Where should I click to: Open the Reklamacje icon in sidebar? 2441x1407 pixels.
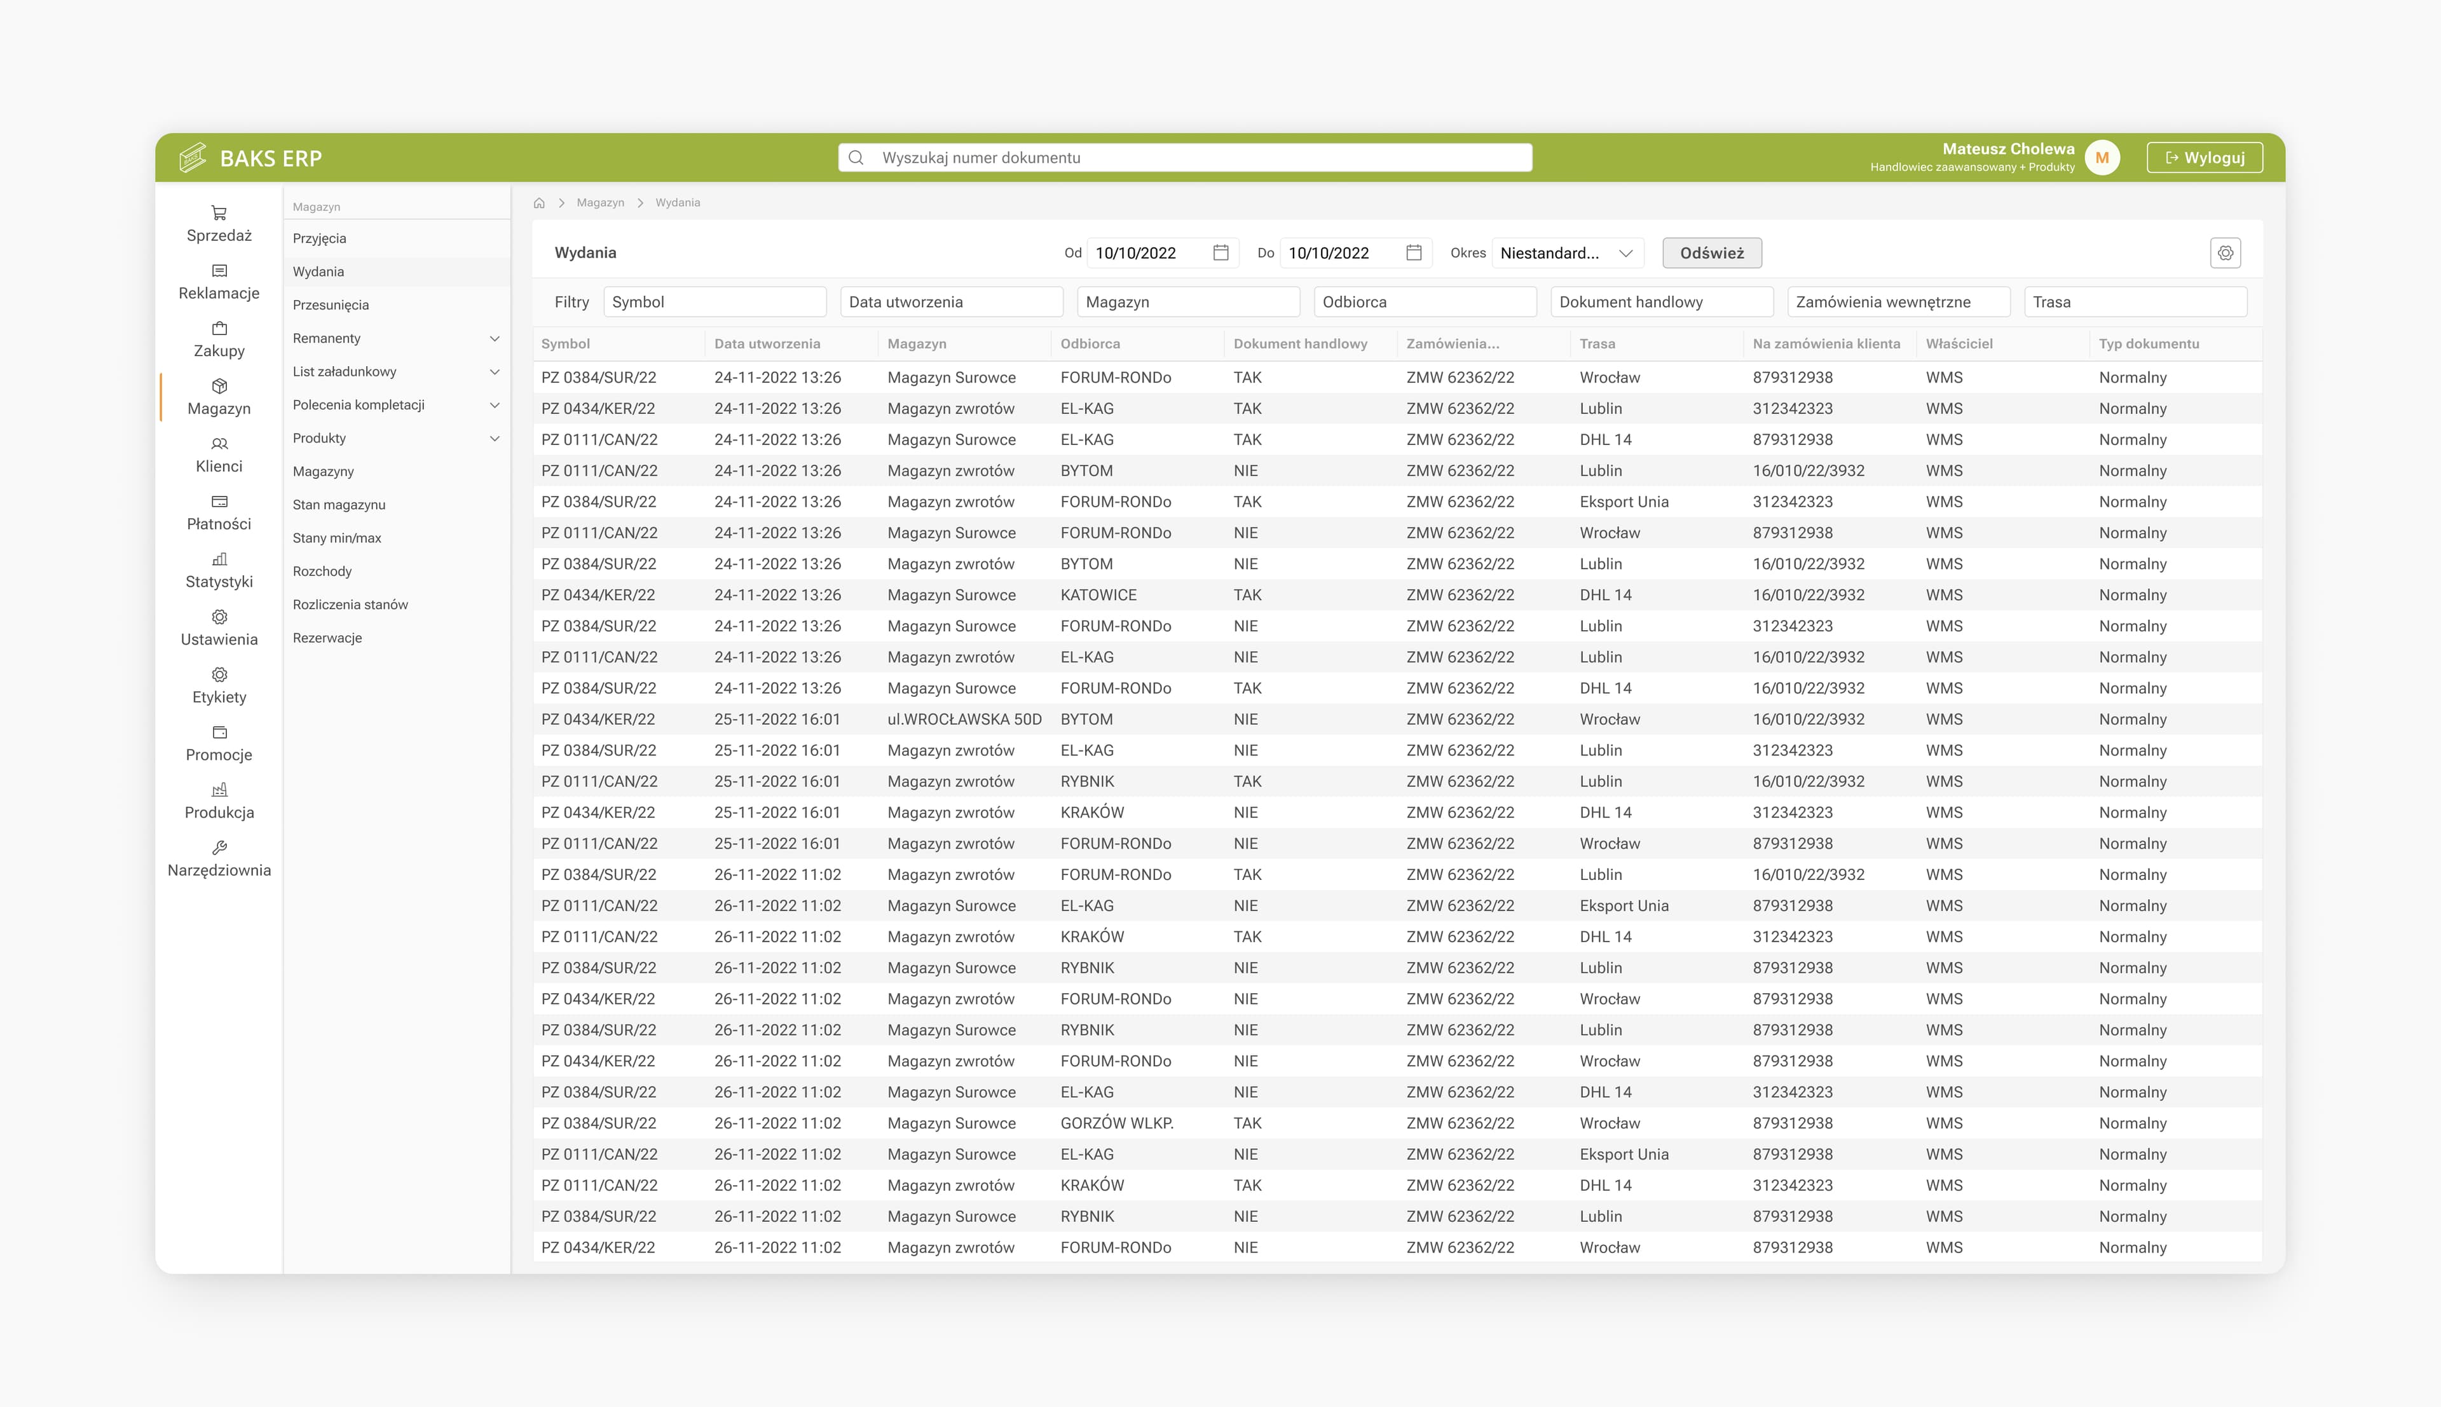coord(219,271)
